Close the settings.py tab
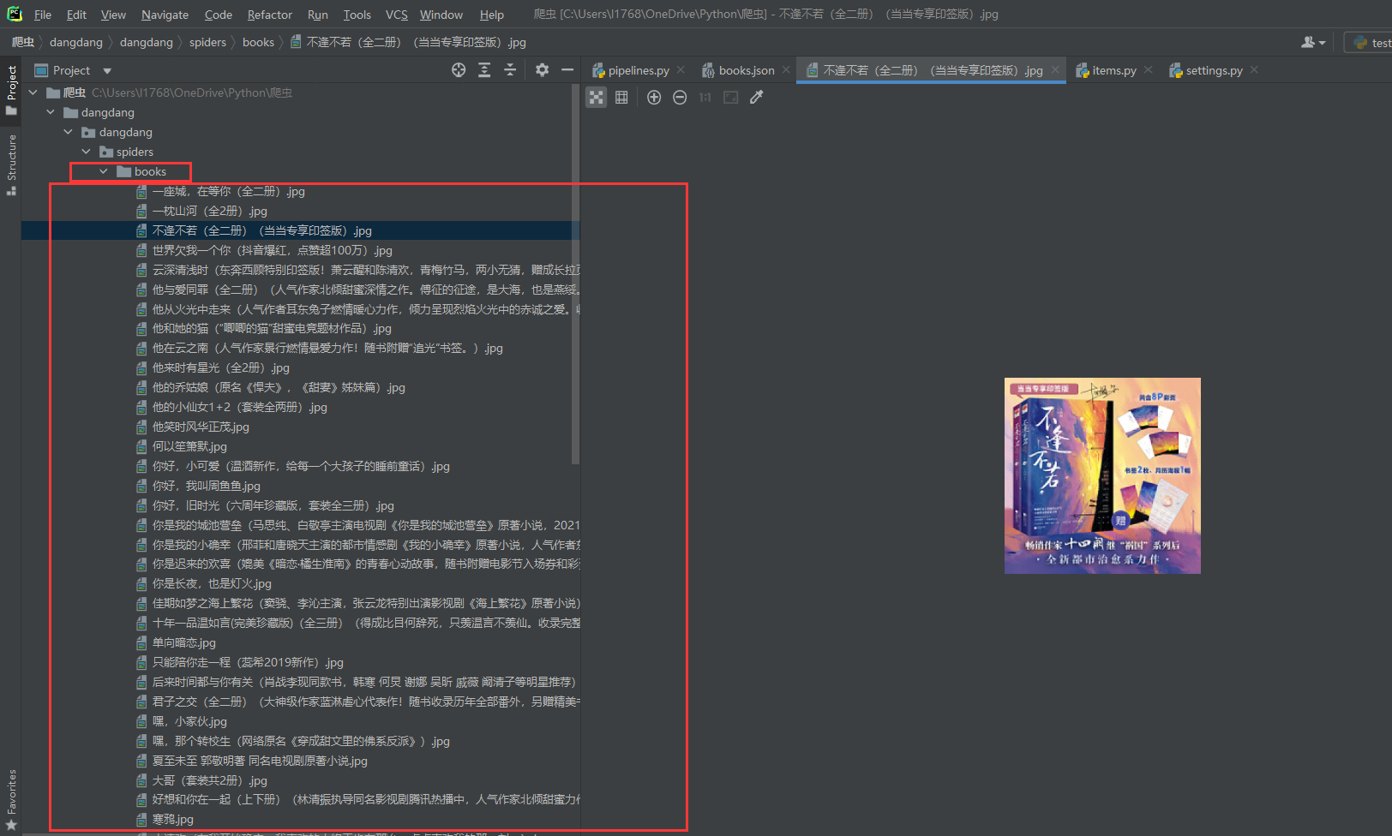The width and height of the screenshot is (1392, 836). [1254, 70]
